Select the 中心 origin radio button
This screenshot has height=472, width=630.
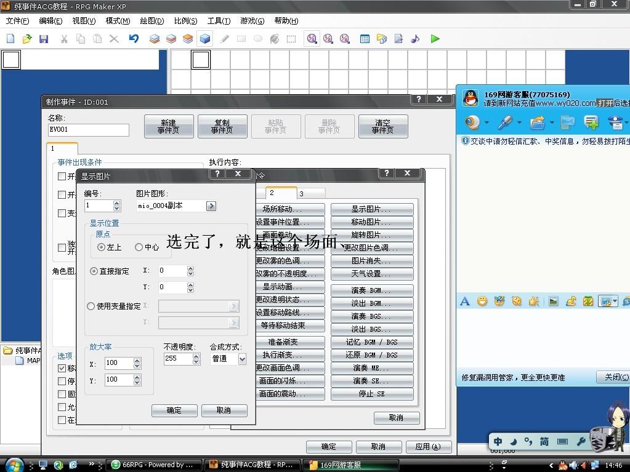point(139,247)
